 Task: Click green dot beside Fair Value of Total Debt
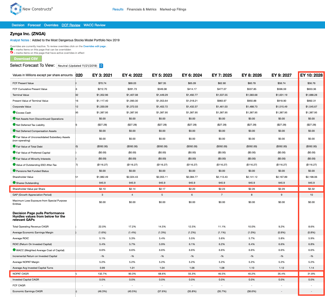(x=14, y=146)
